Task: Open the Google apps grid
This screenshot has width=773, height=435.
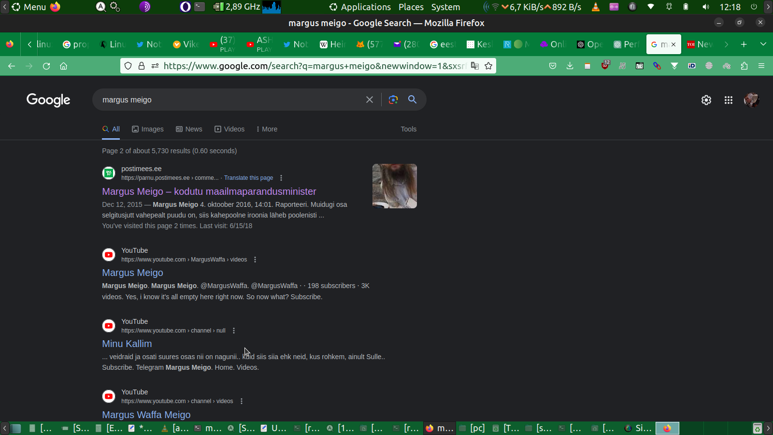Action: click(x=729, y=100)
